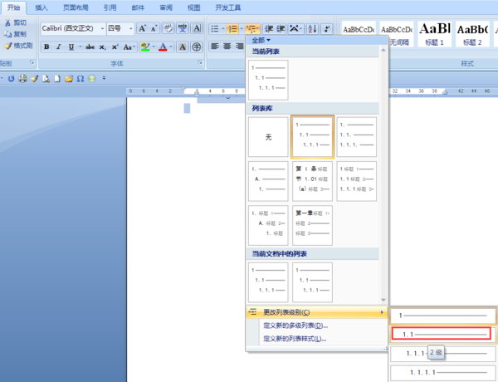
Task: Toggle Show/Hide paragraph marks
Action: 326,29
